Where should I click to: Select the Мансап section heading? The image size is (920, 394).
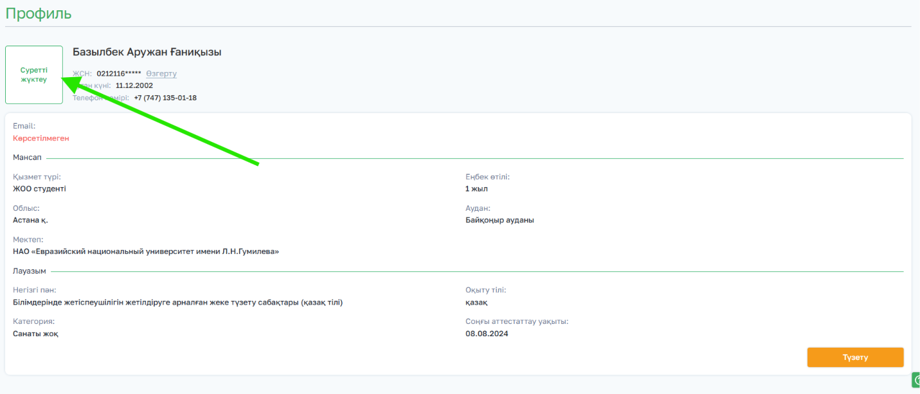coord(27,157)
